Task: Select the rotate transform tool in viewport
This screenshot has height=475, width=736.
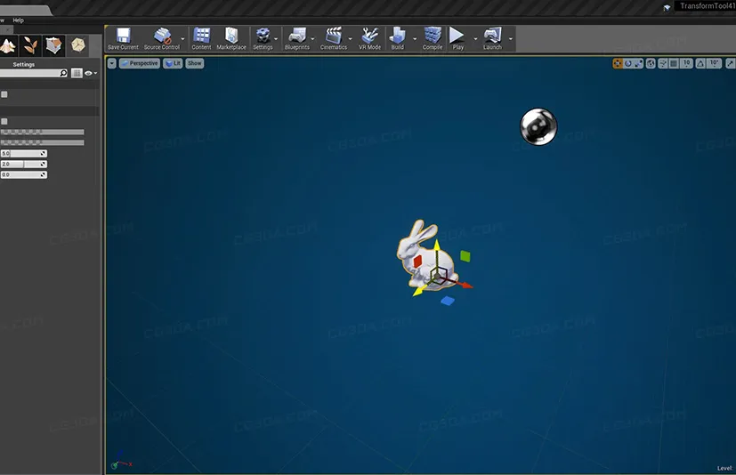Action: click(628, 63)
